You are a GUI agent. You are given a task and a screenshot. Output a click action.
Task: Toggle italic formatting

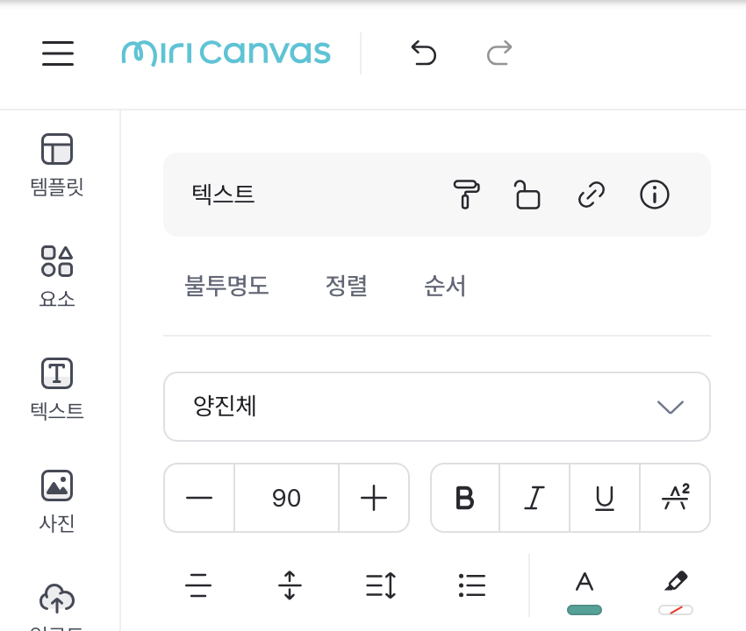(x=534, y=498)
